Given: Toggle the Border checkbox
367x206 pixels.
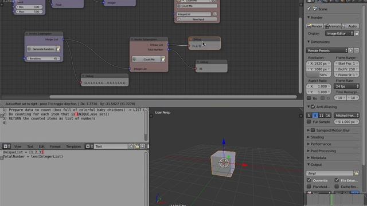Looking at the screenshot, I should coord(309,98).
